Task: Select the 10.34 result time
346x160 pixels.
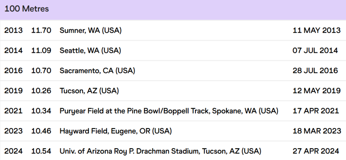Action: click(41, 111)
